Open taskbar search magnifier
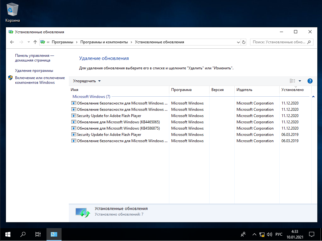322x241 pixels. [x=23, y=234]
